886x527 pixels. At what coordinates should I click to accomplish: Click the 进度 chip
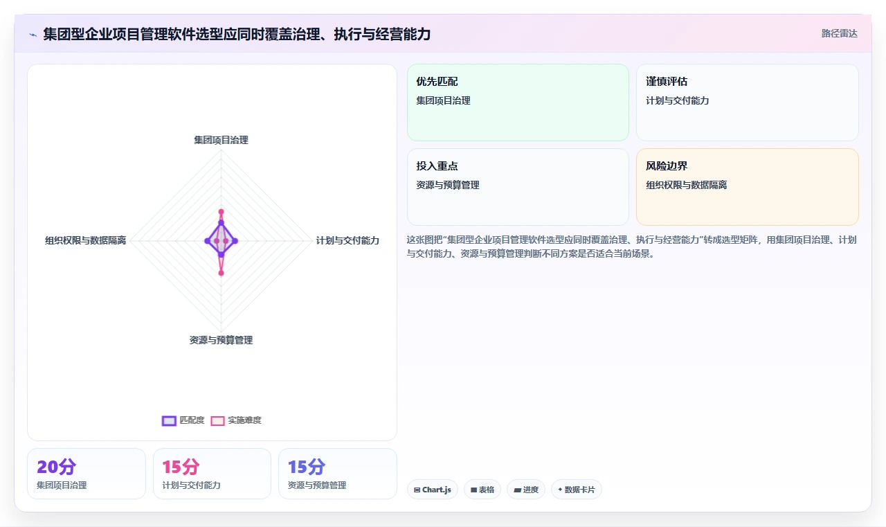point(526,490)
